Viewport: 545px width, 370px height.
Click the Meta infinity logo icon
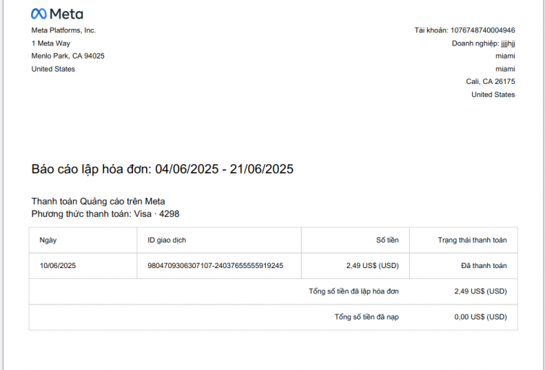pyautogui.click(x=38, y=14)
